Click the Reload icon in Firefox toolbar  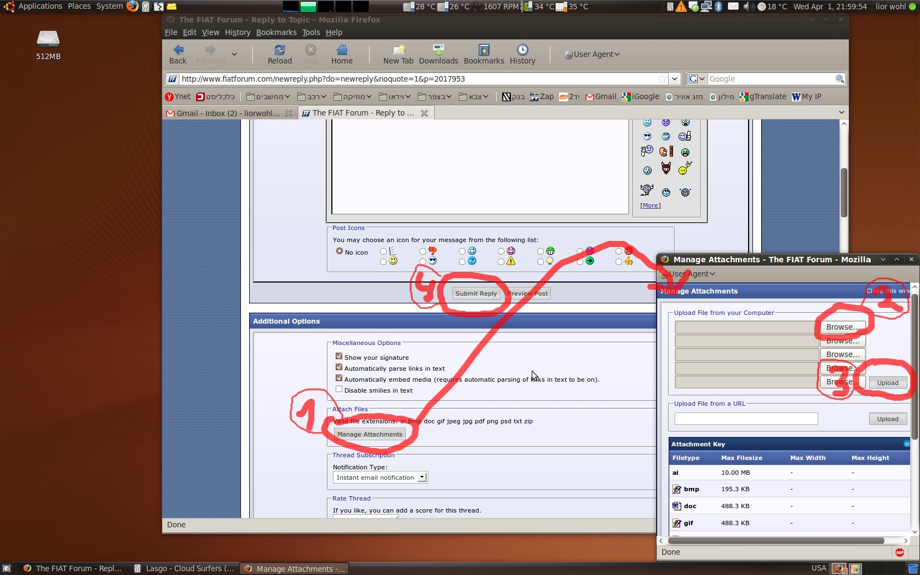point(280,50)
